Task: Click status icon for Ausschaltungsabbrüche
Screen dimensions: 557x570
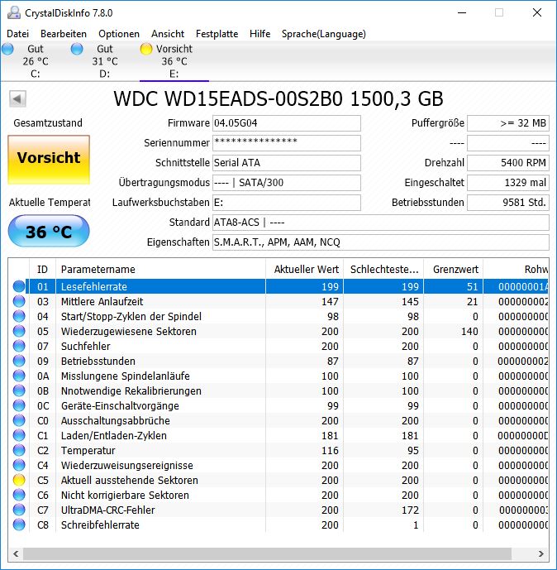Action: pyautogui.click(x=19, y=420)
